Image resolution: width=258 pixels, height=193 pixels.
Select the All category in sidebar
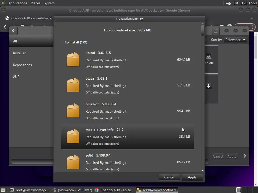31,41
